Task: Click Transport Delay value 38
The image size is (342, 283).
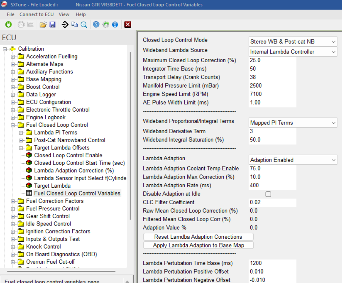Action: click(272, 77)
